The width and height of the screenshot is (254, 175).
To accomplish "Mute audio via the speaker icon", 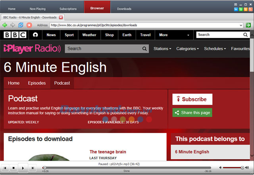I will click(x=221, y=168).
